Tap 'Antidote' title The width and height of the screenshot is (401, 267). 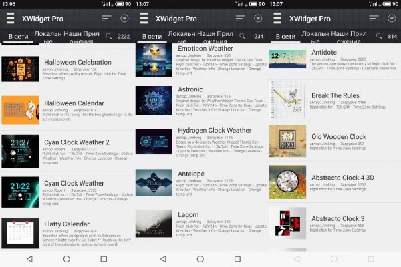click(324, 52)
